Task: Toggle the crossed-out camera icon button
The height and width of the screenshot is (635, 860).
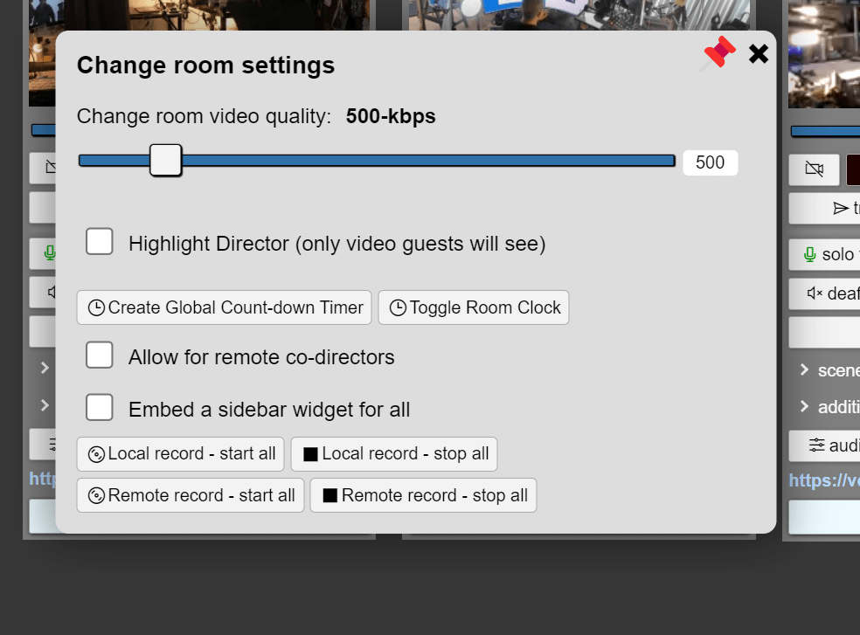Action: pyautogui.click(x=814, y=169)
